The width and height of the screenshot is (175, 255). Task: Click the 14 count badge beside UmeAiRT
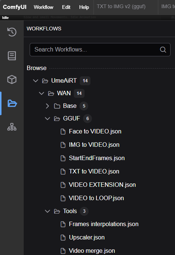click(85, 81)
